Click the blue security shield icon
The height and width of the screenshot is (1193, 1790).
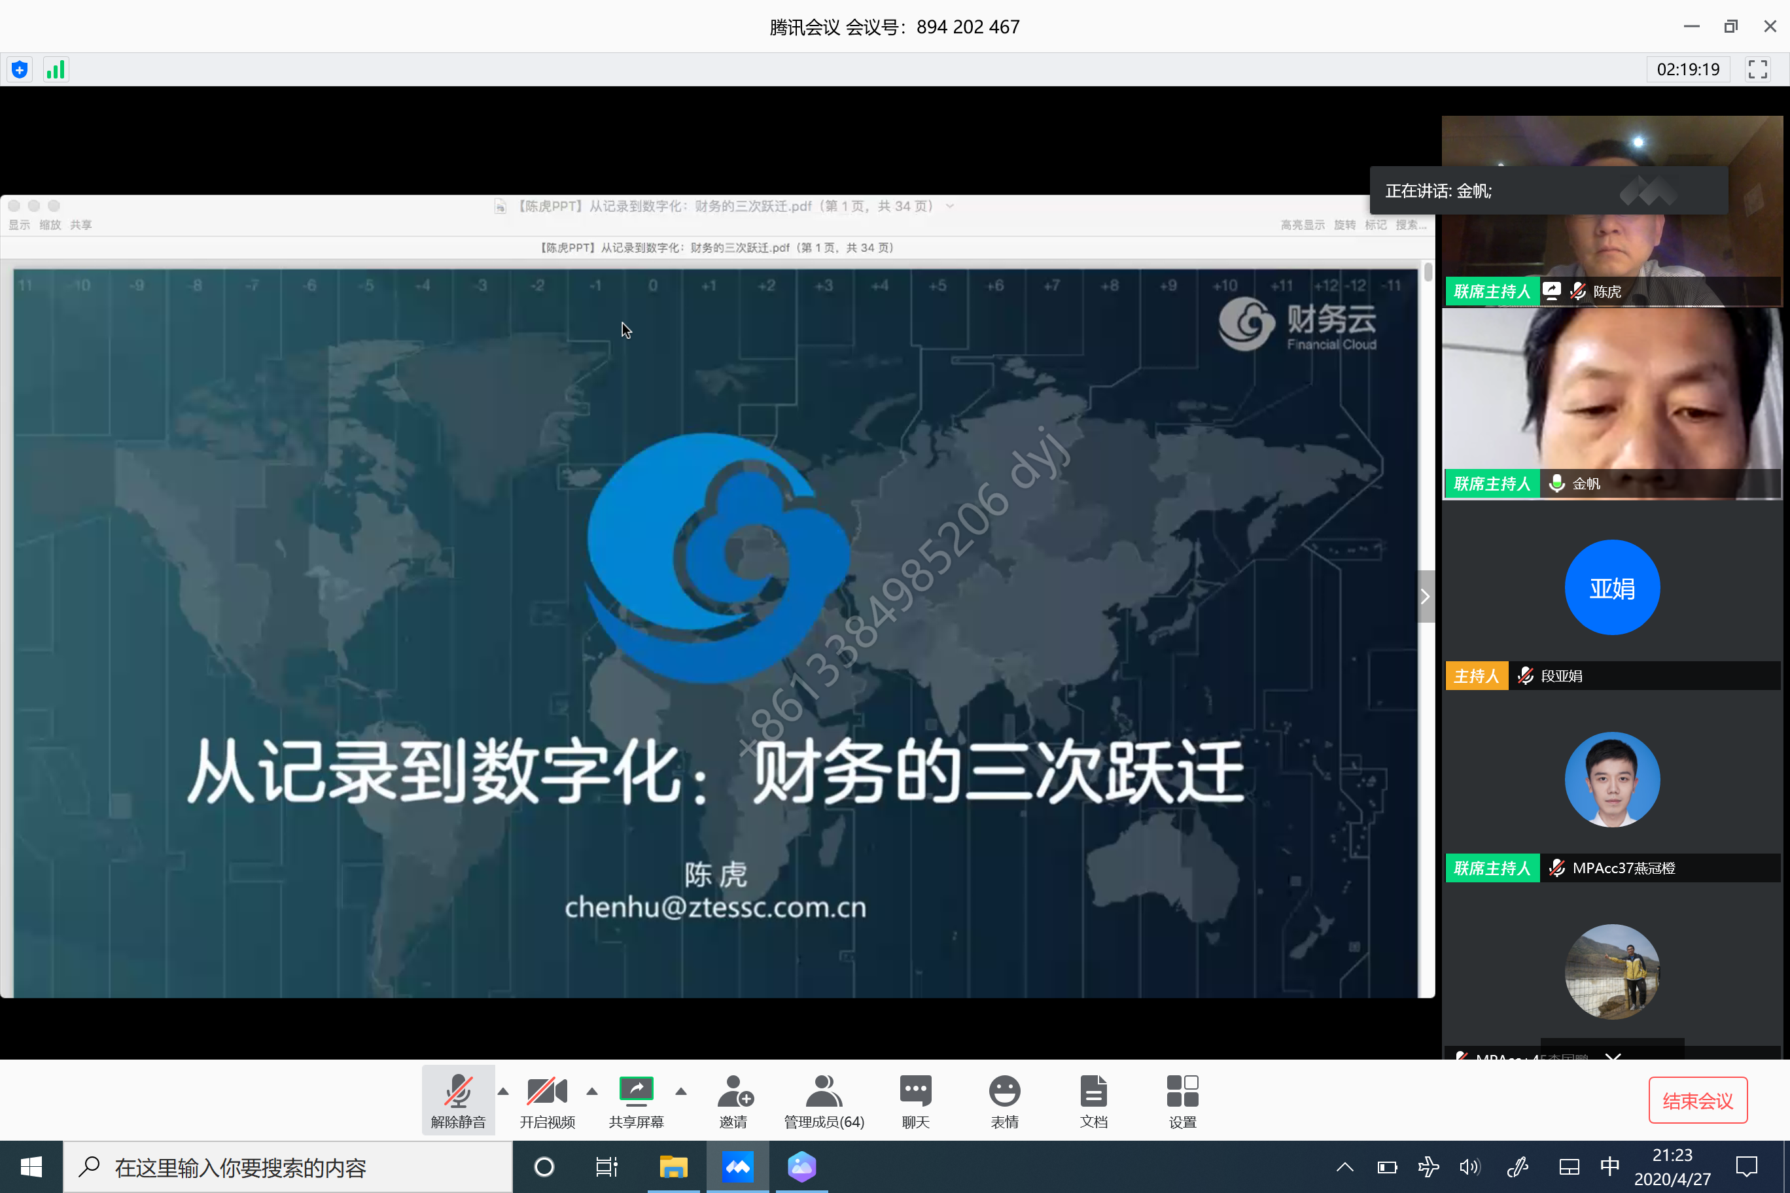pos(20,70)
